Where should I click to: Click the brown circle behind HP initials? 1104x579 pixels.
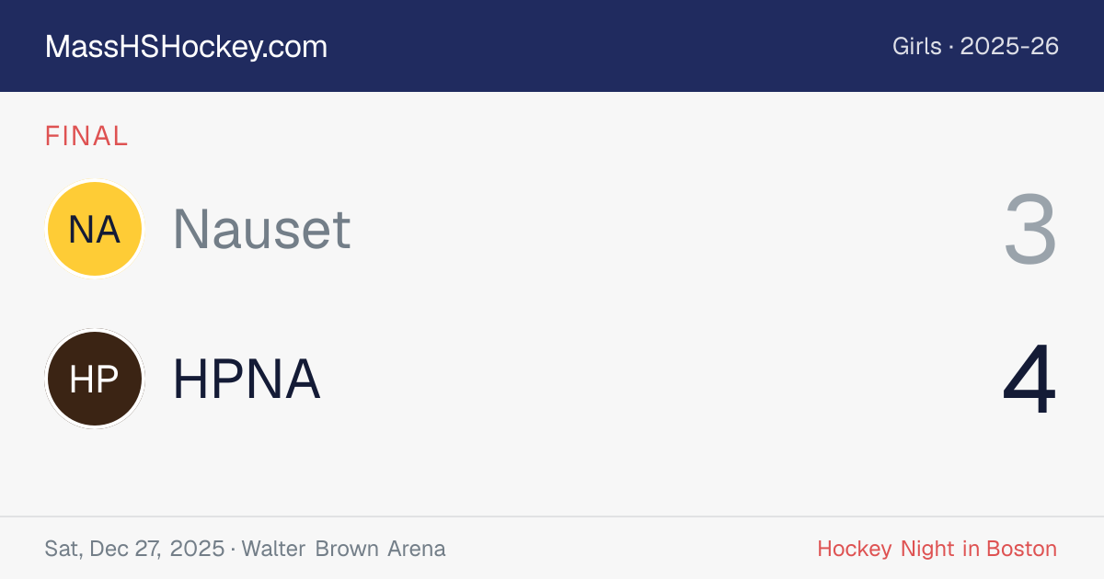(x=95, y=379)
